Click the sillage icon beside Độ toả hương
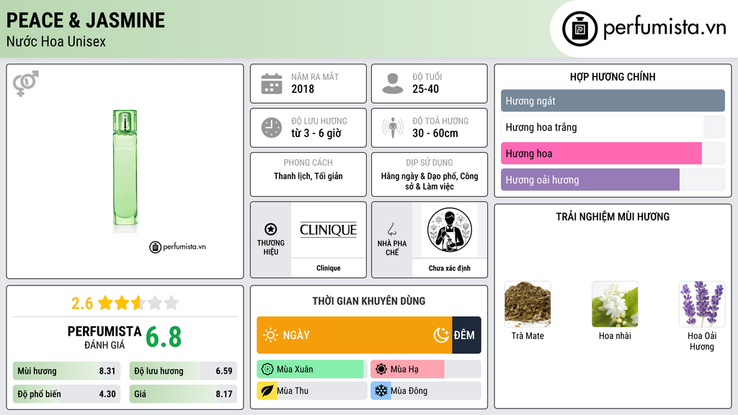Image resolution: width=738 pixels, height=415 pixels. click(393, 128)
